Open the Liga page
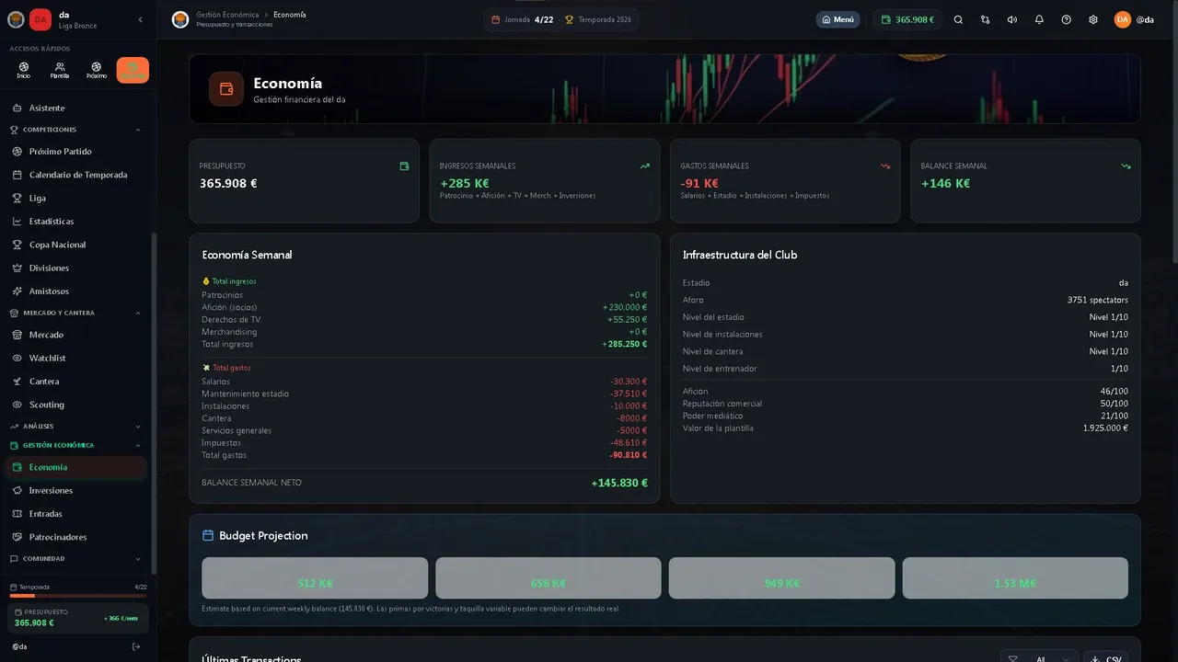 [x=75, y=198]
